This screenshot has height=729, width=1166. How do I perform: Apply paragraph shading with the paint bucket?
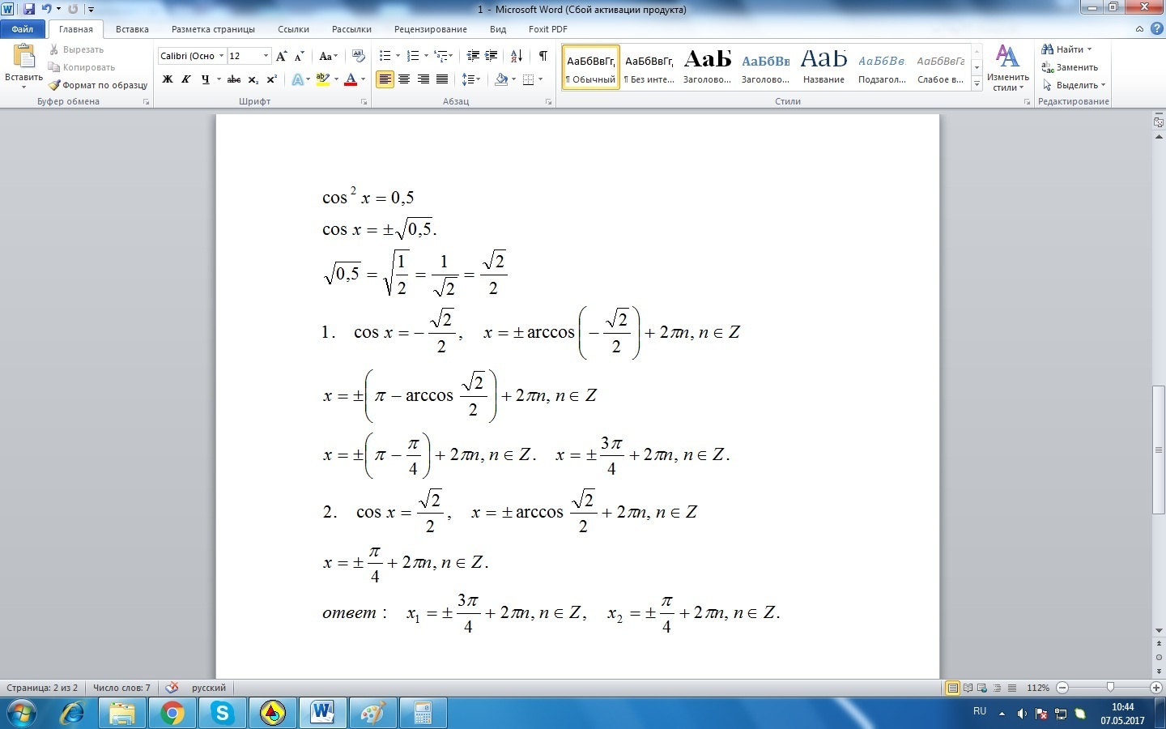[x=501, y=79]
